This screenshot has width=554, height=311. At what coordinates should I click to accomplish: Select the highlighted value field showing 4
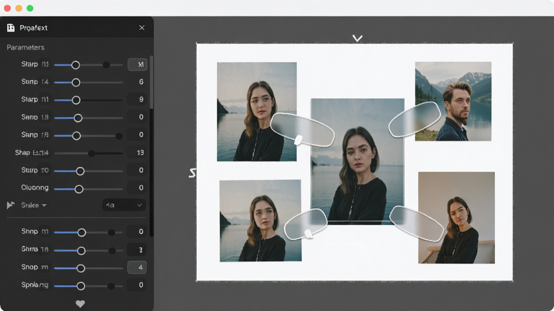137,267
